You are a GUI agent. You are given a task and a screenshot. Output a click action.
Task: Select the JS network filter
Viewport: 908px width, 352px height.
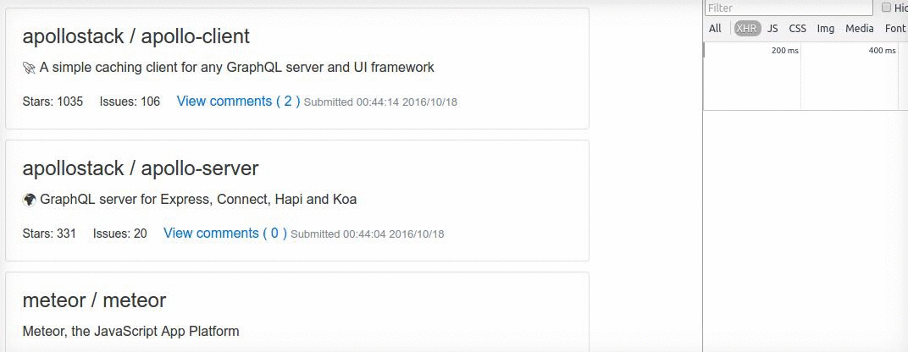point(773,29)
